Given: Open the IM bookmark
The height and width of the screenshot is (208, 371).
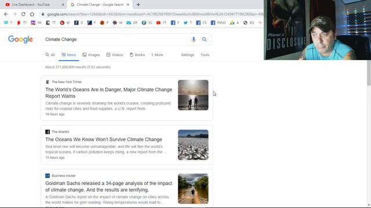Looking at the screenshot, I should point(36,23).
